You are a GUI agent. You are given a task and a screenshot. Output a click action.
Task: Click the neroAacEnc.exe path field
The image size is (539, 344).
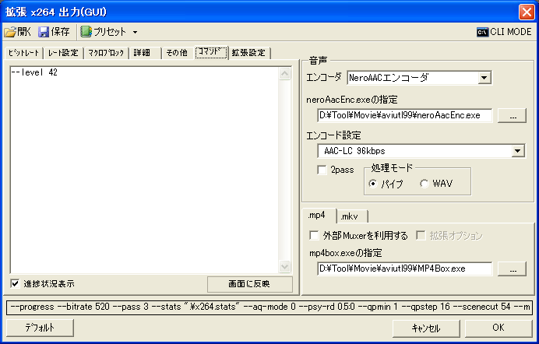[404, 115]
